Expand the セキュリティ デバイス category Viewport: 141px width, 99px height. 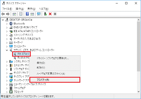point(7,66)
